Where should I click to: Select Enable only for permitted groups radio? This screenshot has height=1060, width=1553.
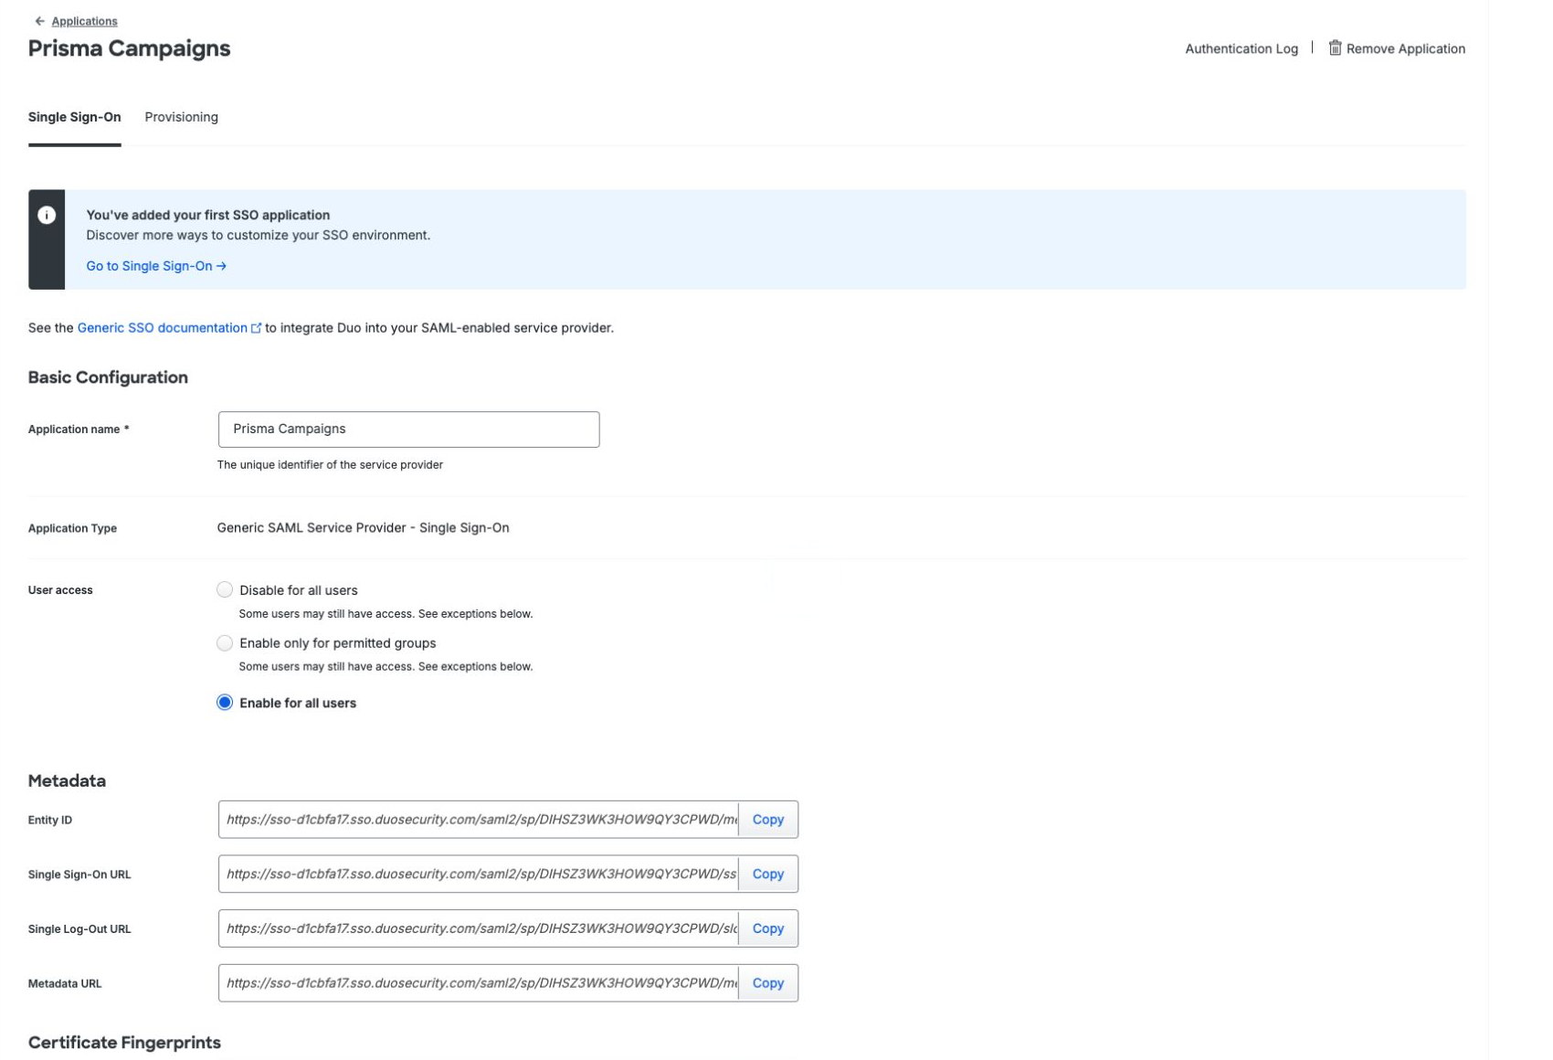click(225, 643)
